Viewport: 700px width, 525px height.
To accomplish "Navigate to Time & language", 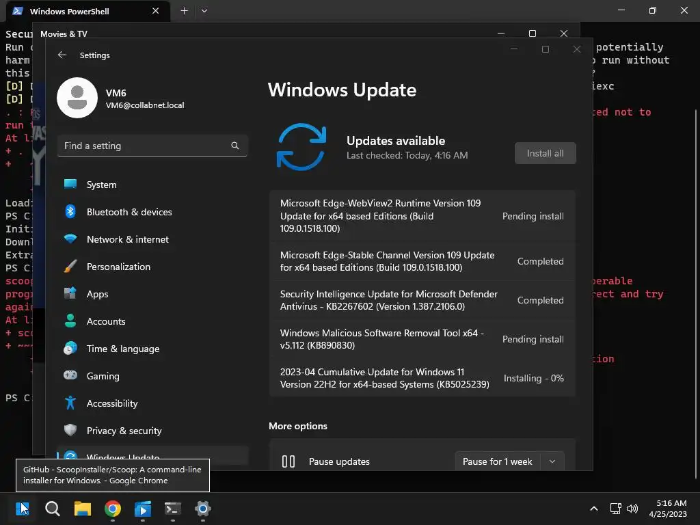I will (152, 349).
